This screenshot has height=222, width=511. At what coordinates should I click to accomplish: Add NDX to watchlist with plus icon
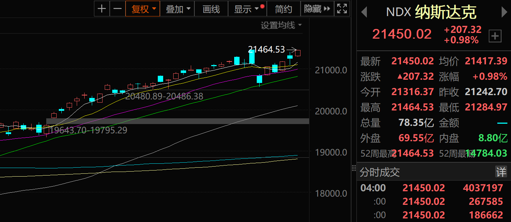point(495,36)
